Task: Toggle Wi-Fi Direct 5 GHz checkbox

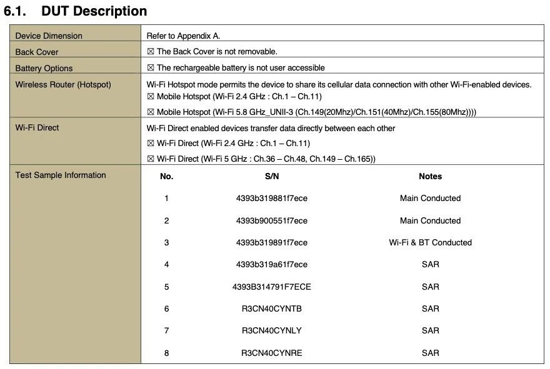Action: coord(151,159)
